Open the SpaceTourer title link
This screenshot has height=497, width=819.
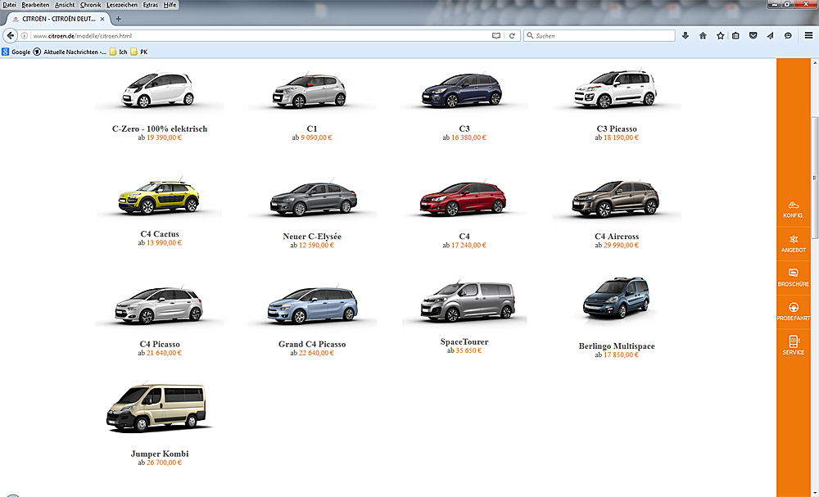[x=464, y=342]
